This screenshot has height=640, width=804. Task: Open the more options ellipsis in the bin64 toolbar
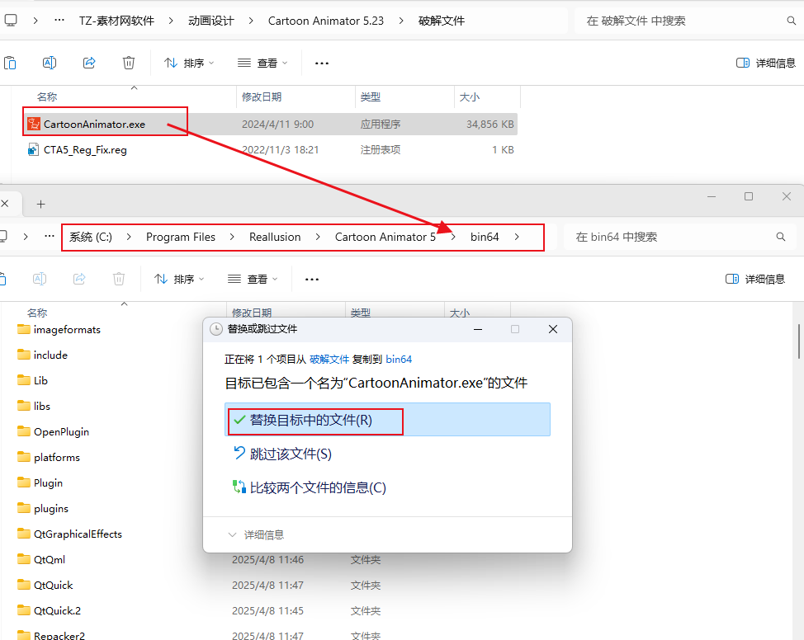(312, 280)
